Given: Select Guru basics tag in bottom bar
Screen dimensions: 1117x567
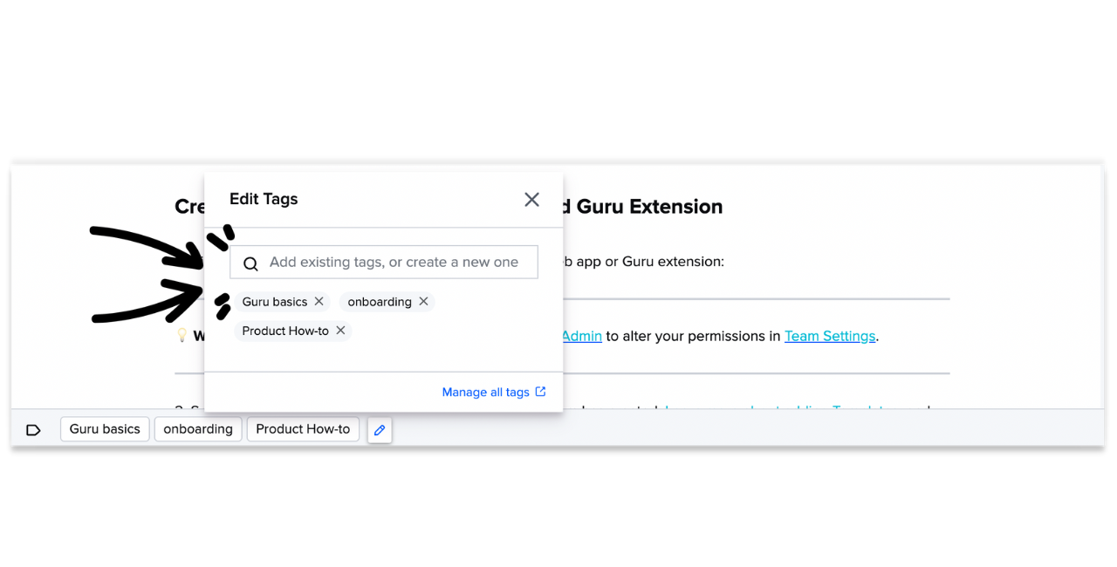Looking at the screenshot, I should pos(105,429).
